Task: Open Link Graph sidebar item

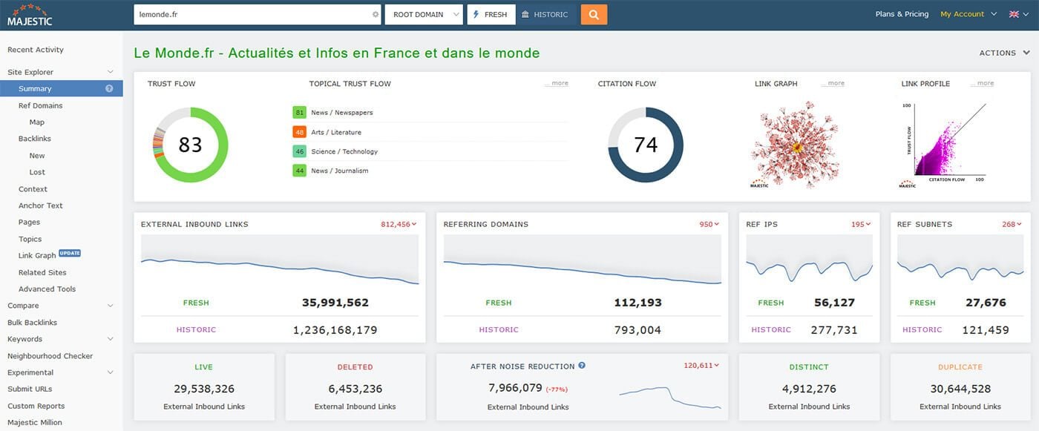Action: click(37, 255)
